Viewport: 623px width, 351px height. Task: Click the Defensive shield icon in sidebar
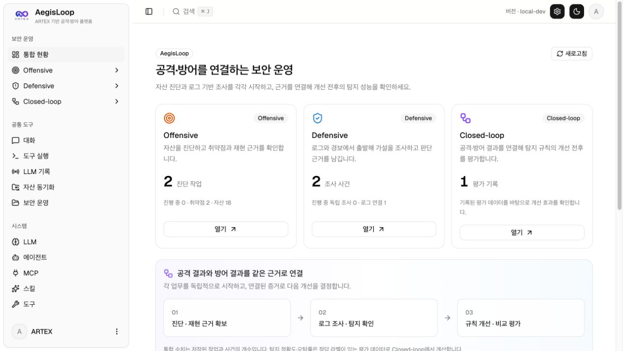coord(15,86)
